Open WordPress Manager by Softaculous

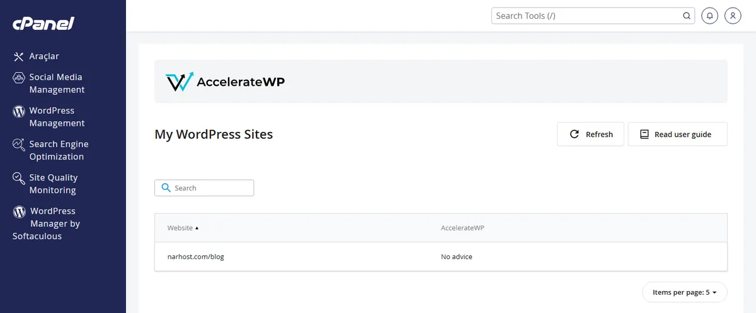pyautogui.click(x=47, y=224)
